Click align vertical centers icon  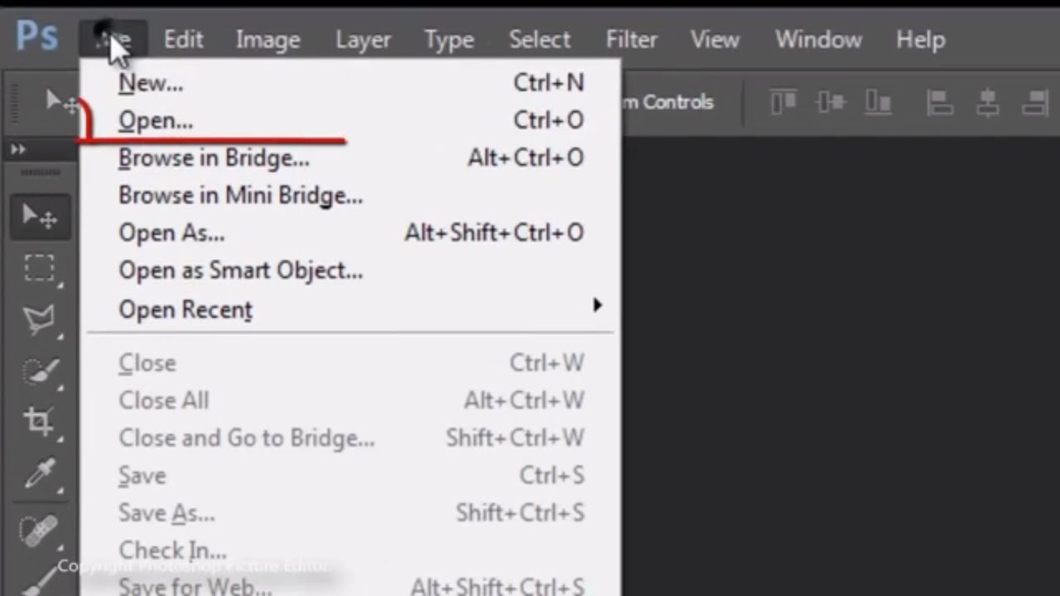(830, 103)
